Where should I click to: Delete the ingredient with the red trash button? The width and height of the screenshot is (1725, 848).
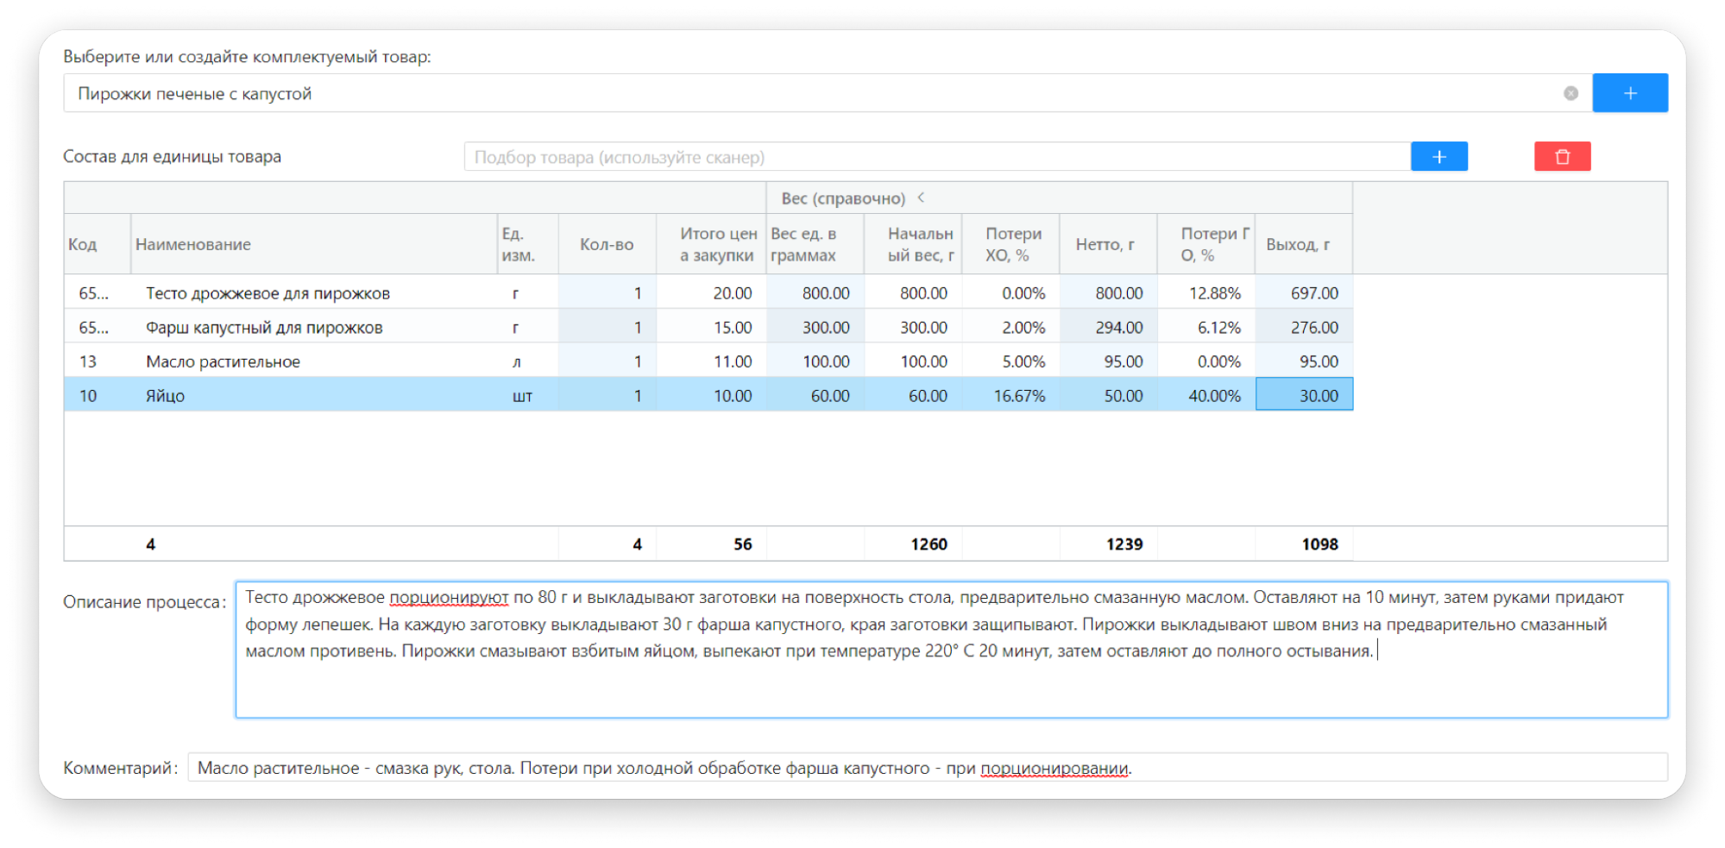pyautogui.click(x=1562, y=157)
